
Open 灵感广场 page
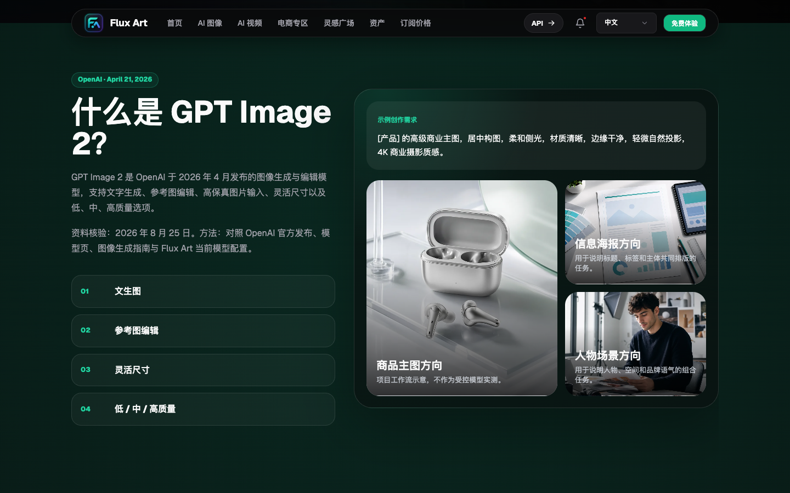coord(338,23)
